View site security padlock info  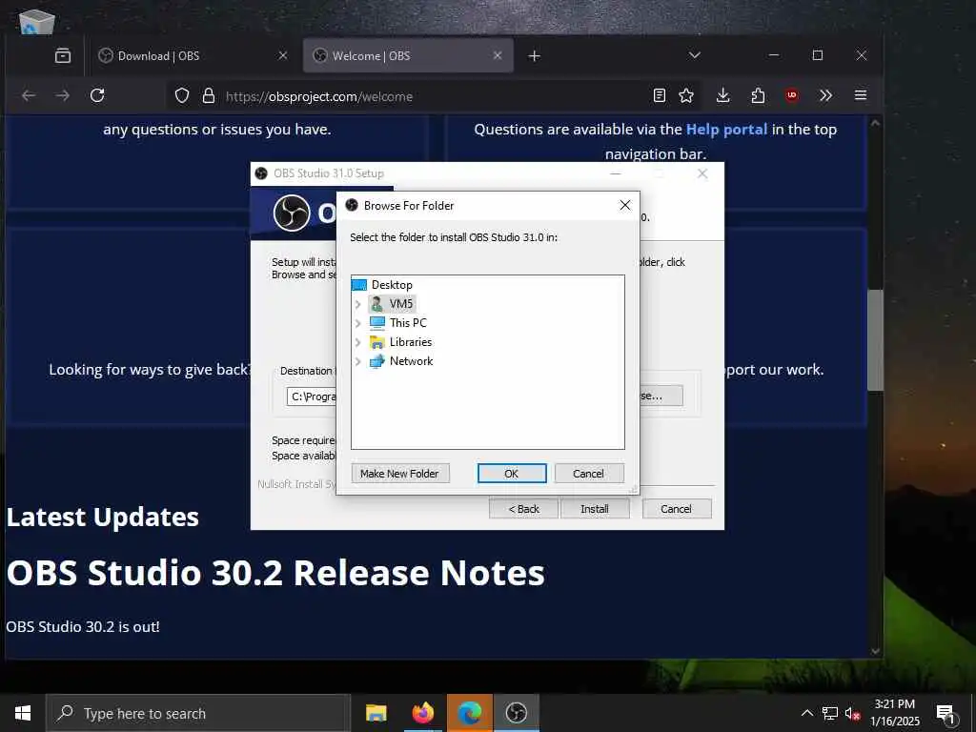(209, 96)
